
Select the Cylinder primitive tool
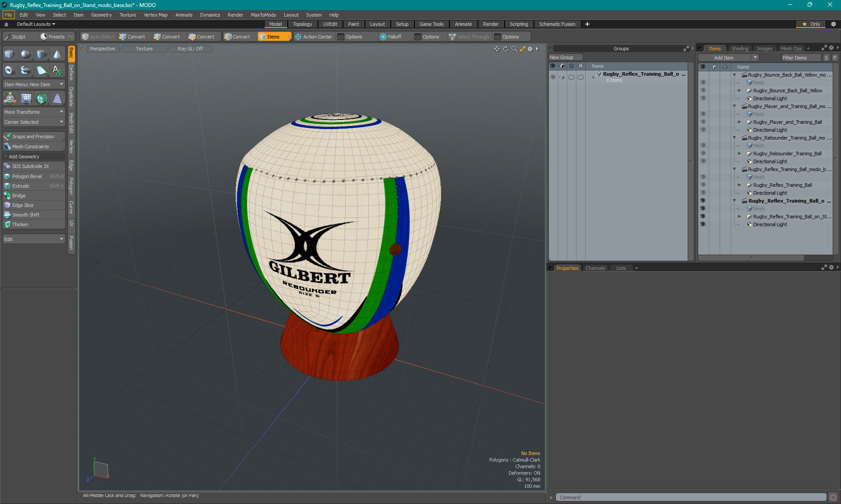pyautogui.click(x=41, y=54)
